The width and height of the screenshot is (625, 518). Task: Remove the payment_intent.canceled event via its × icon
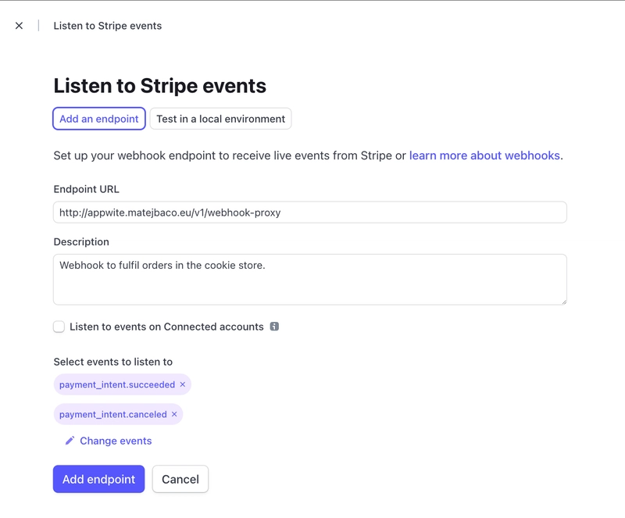(173, 414)
